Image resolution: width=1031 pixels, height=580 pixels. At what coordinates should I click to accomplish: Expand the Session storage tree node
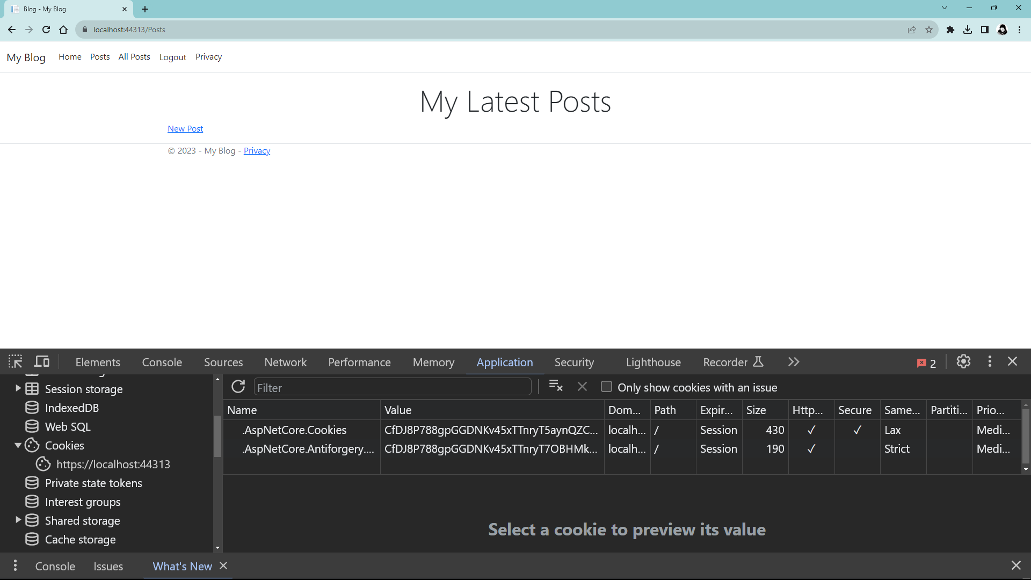[x=18, y=388]
